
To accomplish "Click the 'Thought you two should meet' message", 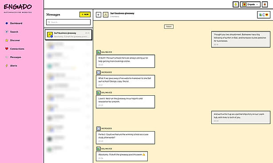I will pos(241,39).
